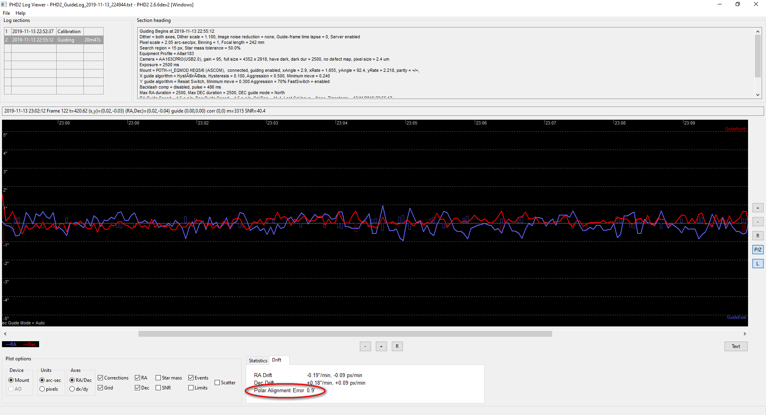Screen dimensions: 766x415
Task: Click graph scrollbar left arrow
Action: (5, 334)
